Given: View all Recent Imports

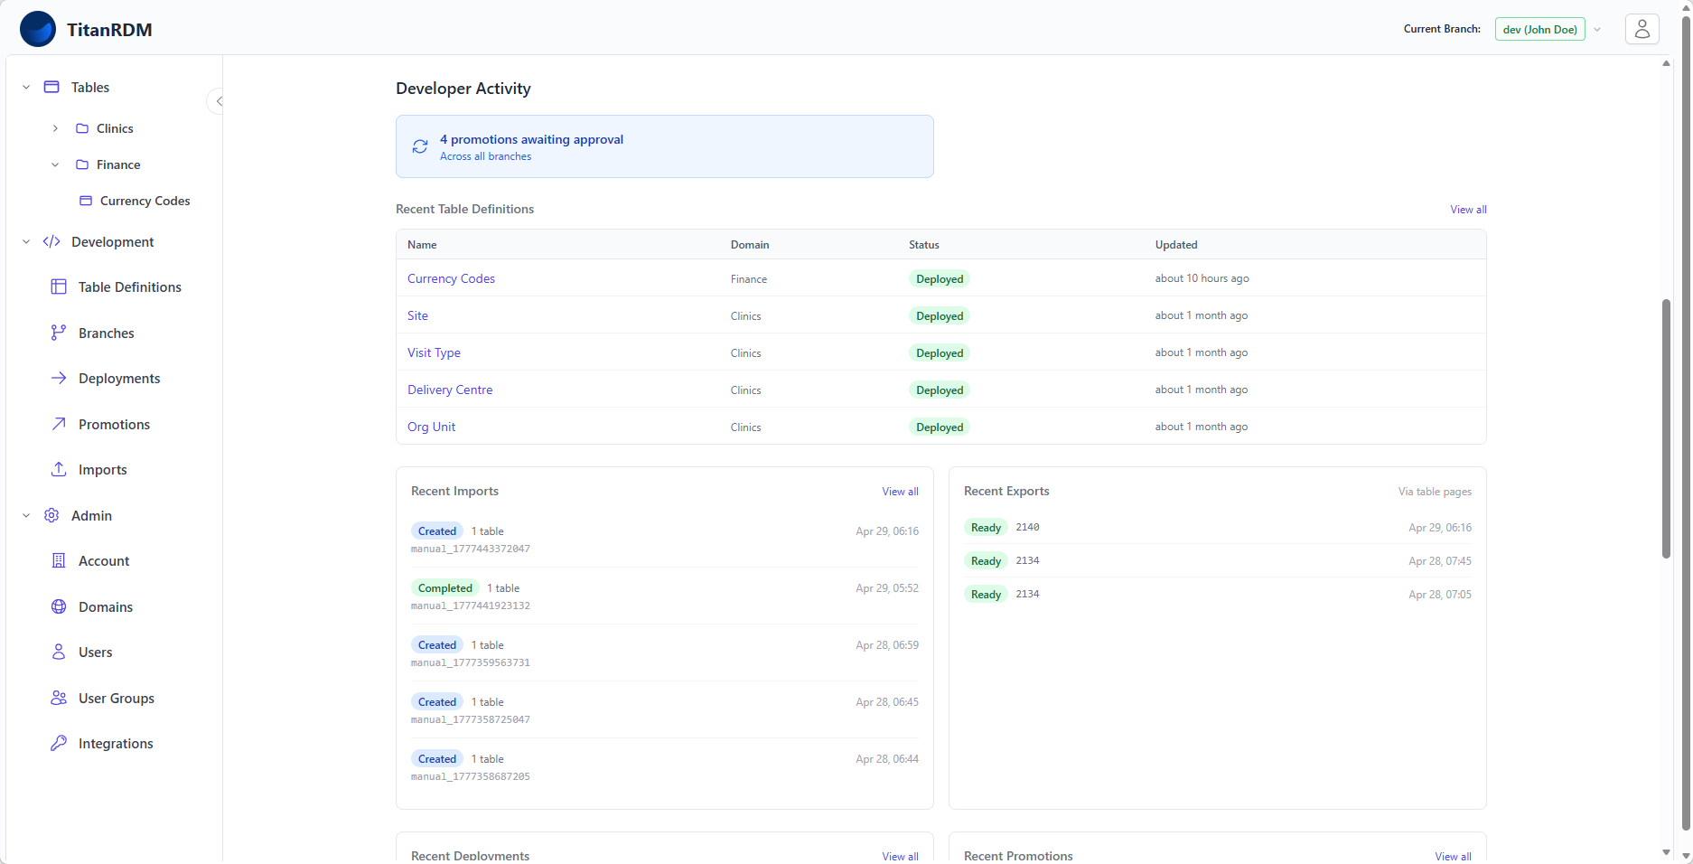Looking at the screenshot, I should pos(900,491).
